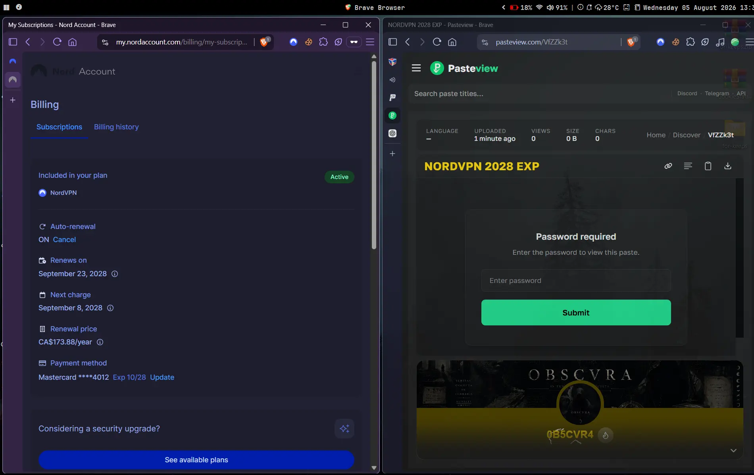This screenshot has height=475, width=754.
Task: Open Brave Shields on the Pasteview page
Action: (x=631, y=42)
